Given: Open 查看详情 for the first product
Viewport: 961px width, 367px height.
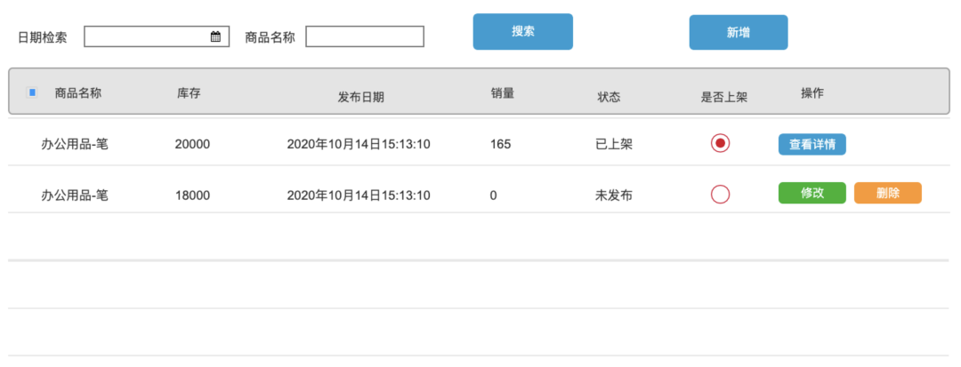Looking at the screenshot, I should click(x=812, y=144).
